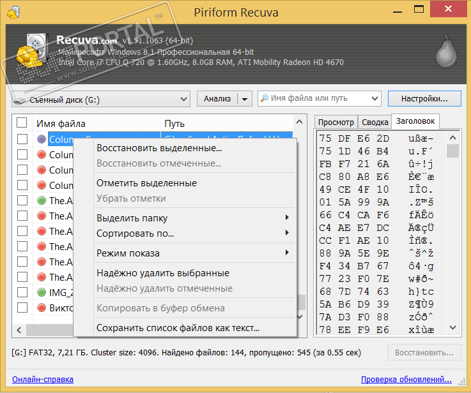Sort by the Имя файла column header

(x=96, y=123)
